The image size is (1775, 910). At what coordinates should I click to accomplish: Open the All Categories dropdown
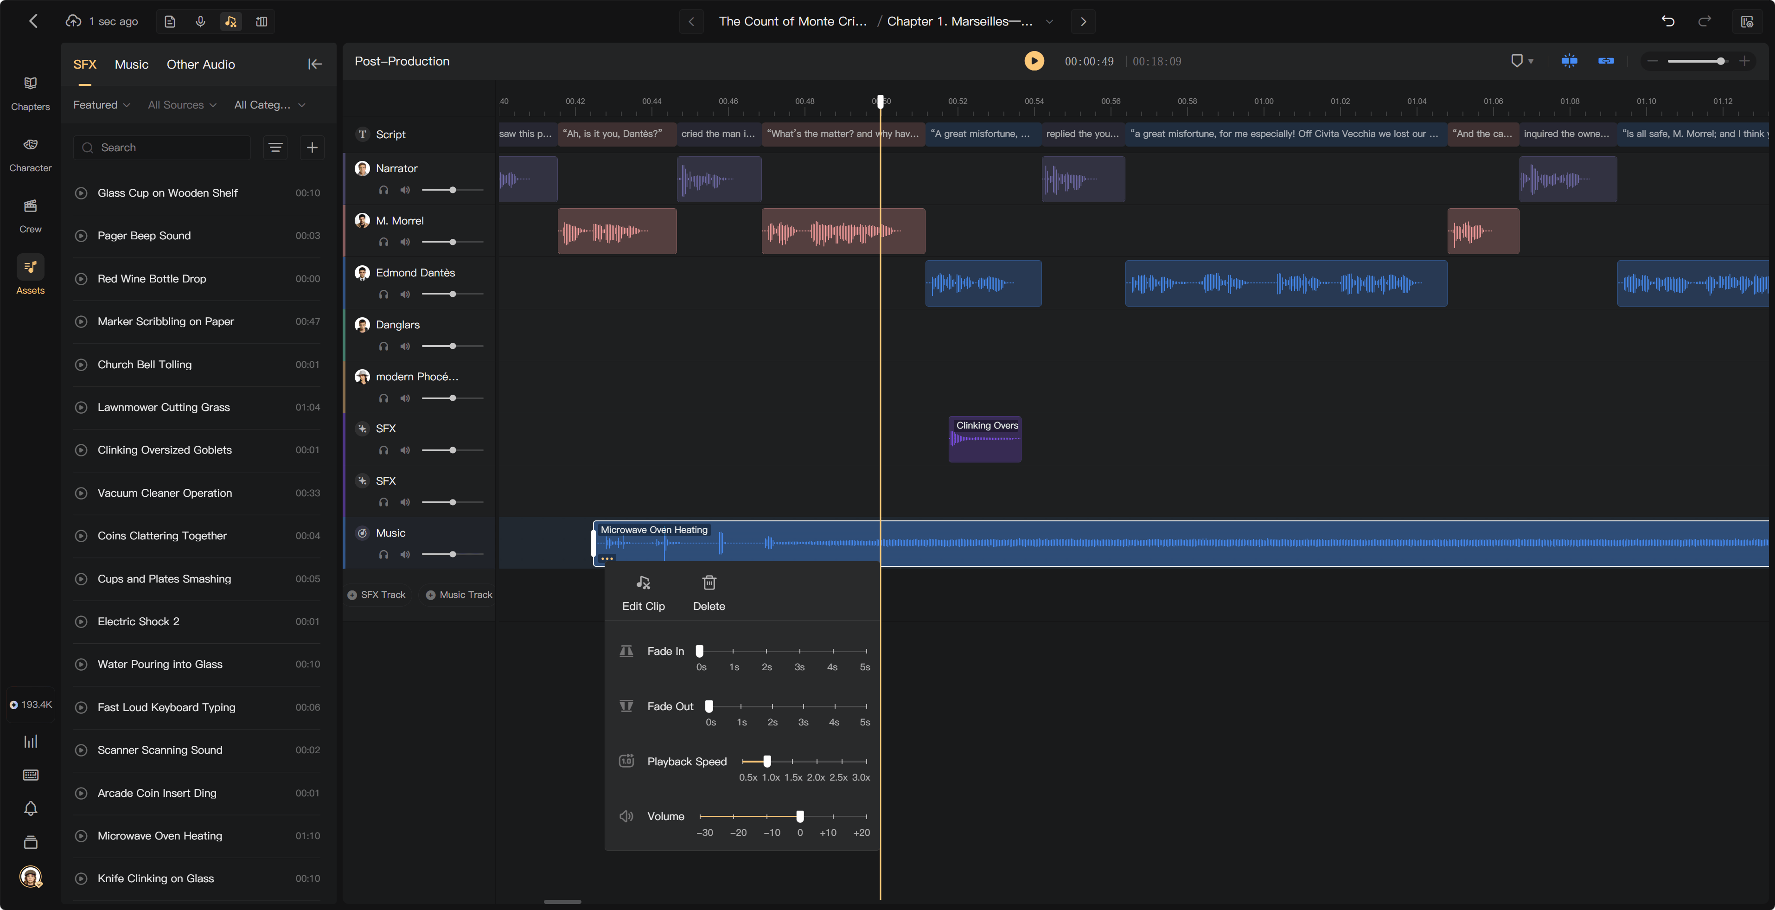coord(269,105)
